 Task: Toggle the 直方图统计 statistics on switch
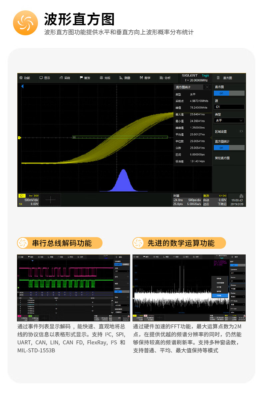[x=229, y=148]
